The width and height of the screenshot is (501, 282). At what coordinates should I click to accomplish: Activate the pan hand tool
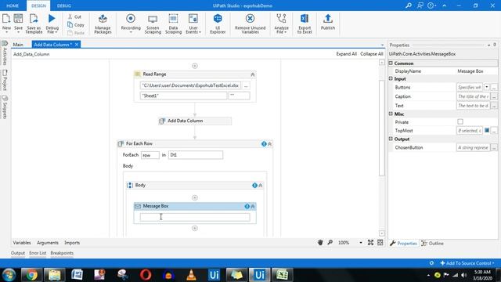320,243
